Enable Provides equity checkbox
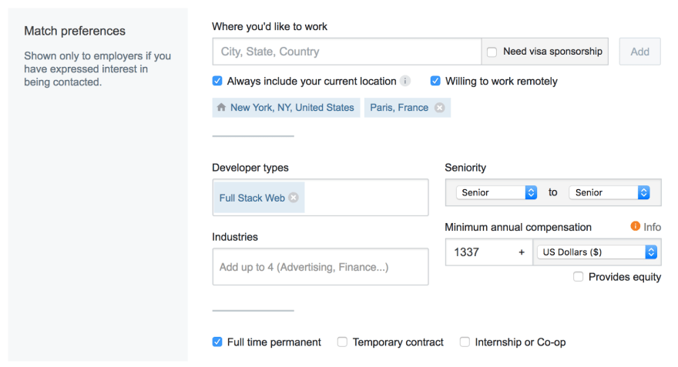Viewport: 678px width, 367px height. tap(578, 276)
